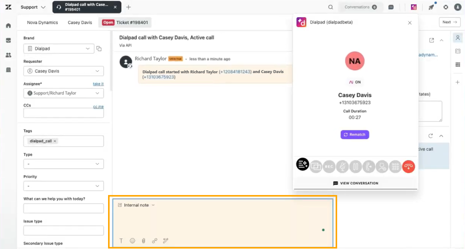The image size is (465, 249).
Task: Collapse the upper right panel section
Action: 441,40
